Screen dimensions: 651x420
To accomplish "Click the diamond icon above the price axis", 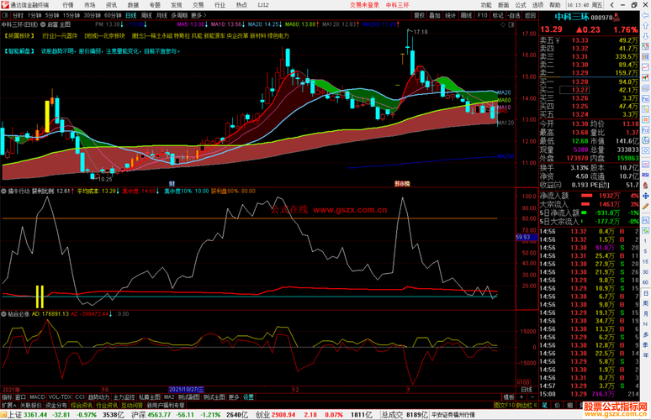I will click(x=503, y=25).
